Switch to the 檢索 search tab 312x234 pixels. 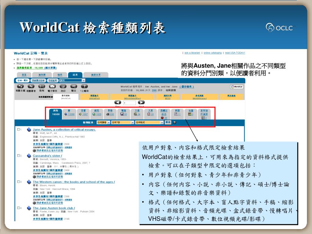(60, 75)
